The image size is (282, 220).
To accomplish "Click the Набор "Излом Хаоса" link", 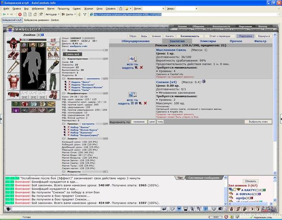I will 84,130.
